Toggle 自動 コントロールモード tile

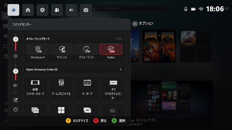click(x=35, y=89)
